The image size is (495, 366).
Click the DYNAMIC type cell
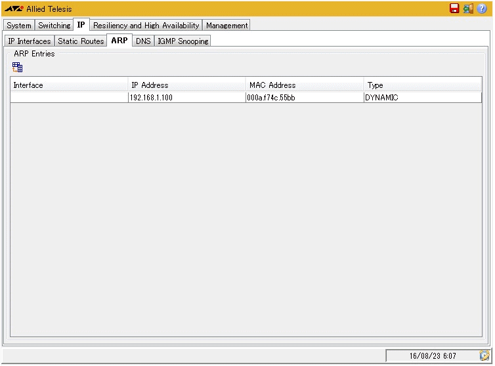[x=423, y=98]
